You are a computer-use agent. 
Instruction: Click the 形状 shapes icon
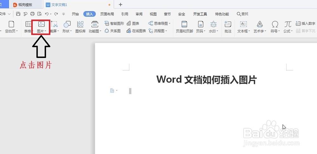coord(67,24)
